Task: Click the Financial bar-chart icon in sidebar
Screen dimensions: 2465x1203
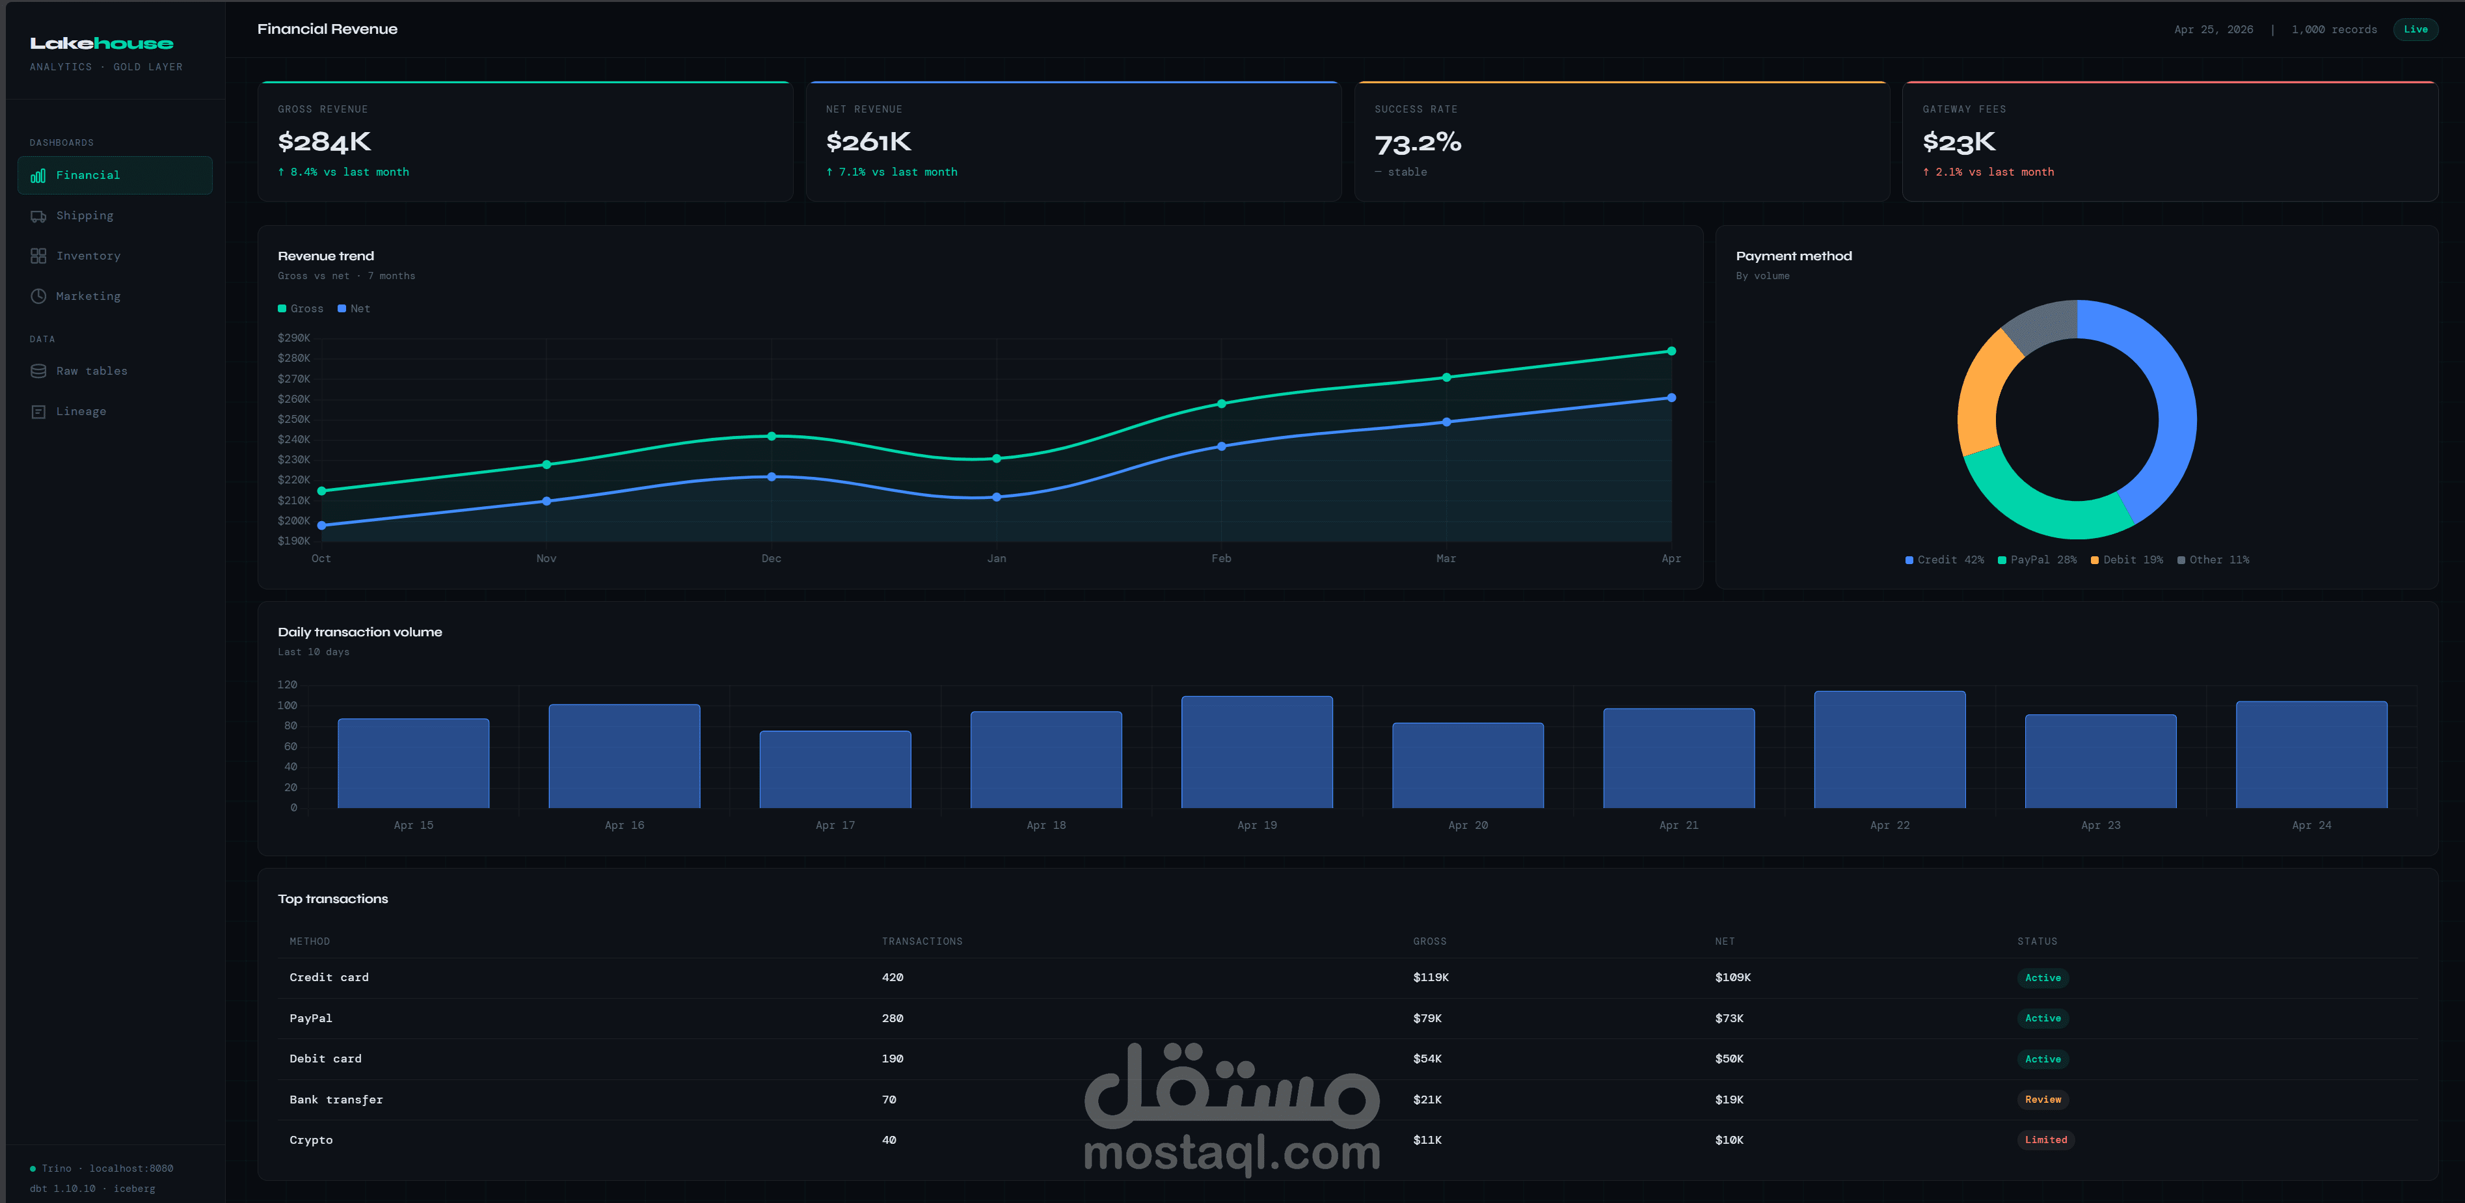Action: pyautogui.click(x=38, y=176)
